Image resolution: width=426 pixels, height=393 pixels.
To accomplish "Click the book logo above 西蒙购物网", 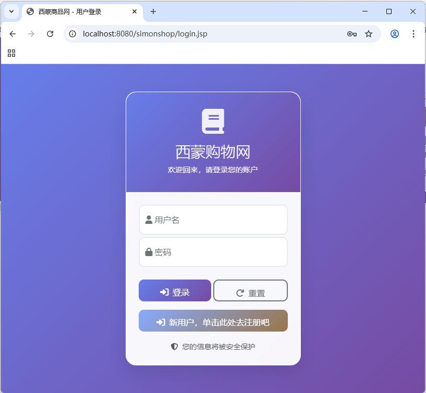I will pos(213,121).
